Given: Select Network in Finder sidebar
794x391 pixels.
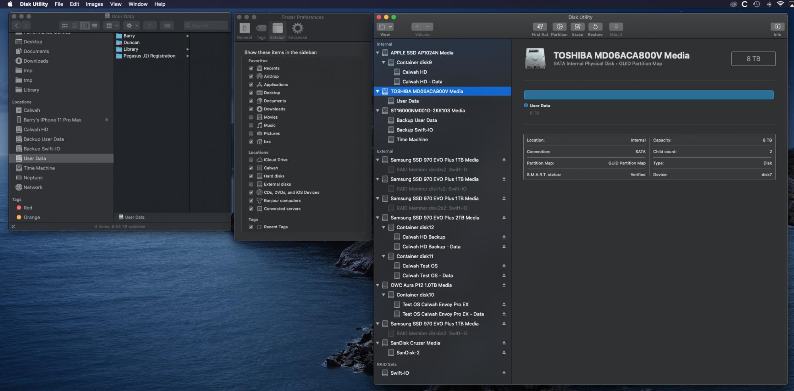Looking at the screenshot, I should (x=33, y=187).
